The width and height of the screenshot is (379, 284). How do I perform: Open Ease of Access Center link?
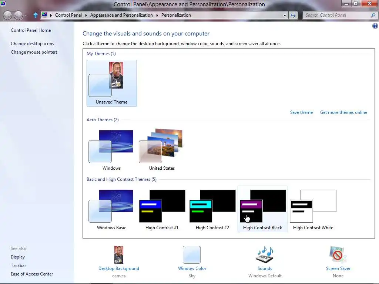click(x=32, y=274)
